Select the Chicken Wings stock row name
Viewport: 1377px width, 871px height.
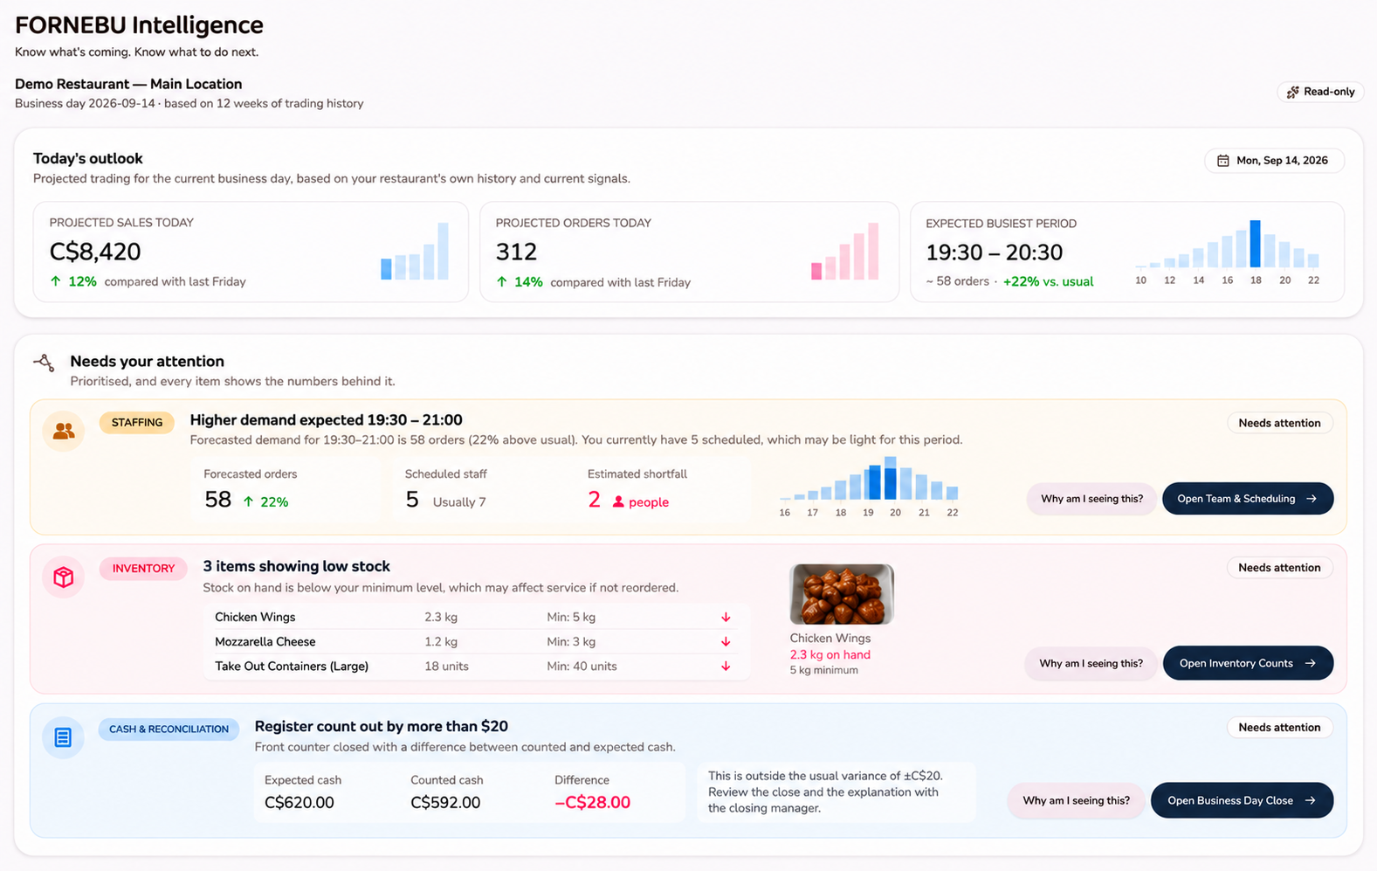click(x=255, y=617)
